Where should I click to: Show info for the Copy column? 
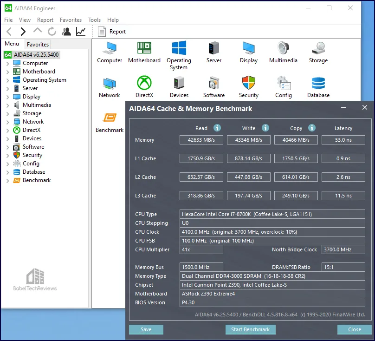[x=311, y=128]
